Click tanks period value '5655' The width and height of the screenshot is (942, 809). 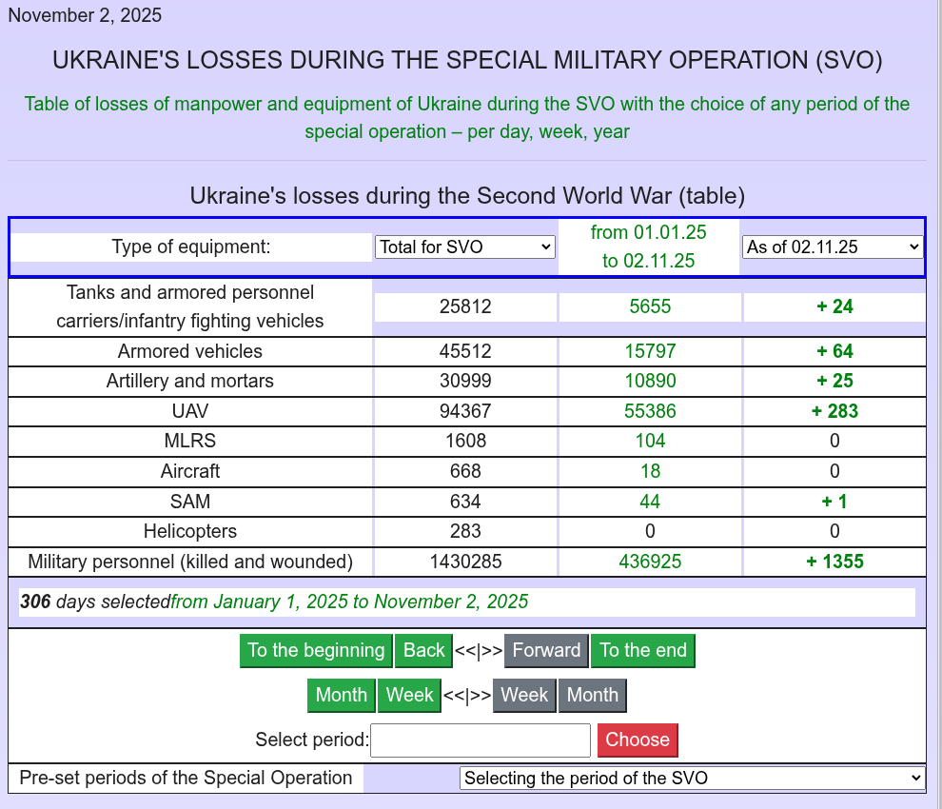pyautogui.click(x=650, y=306)
